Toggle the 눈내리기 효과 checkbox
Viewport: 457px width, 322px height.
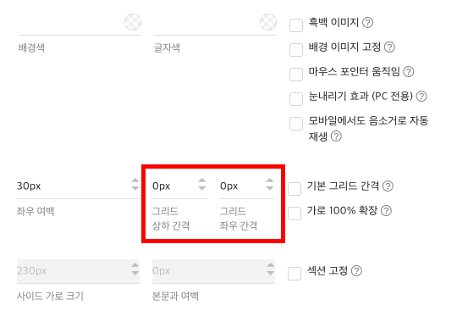click(x=296, y=98)
